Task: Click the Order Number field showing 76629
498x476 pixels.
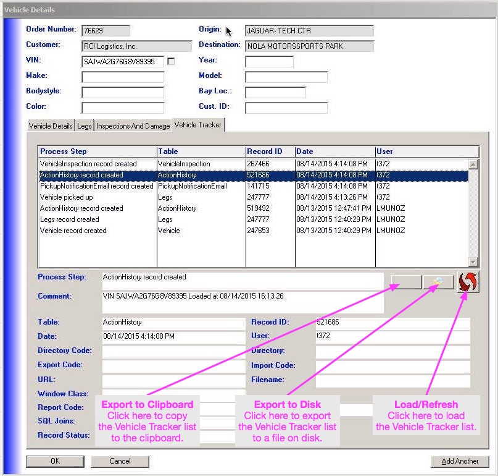Action: click(x=106, y=30)
